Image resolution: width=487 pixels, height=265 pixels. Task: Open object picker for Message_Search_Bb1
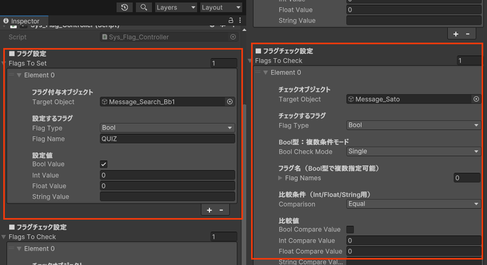coord(229,101)
